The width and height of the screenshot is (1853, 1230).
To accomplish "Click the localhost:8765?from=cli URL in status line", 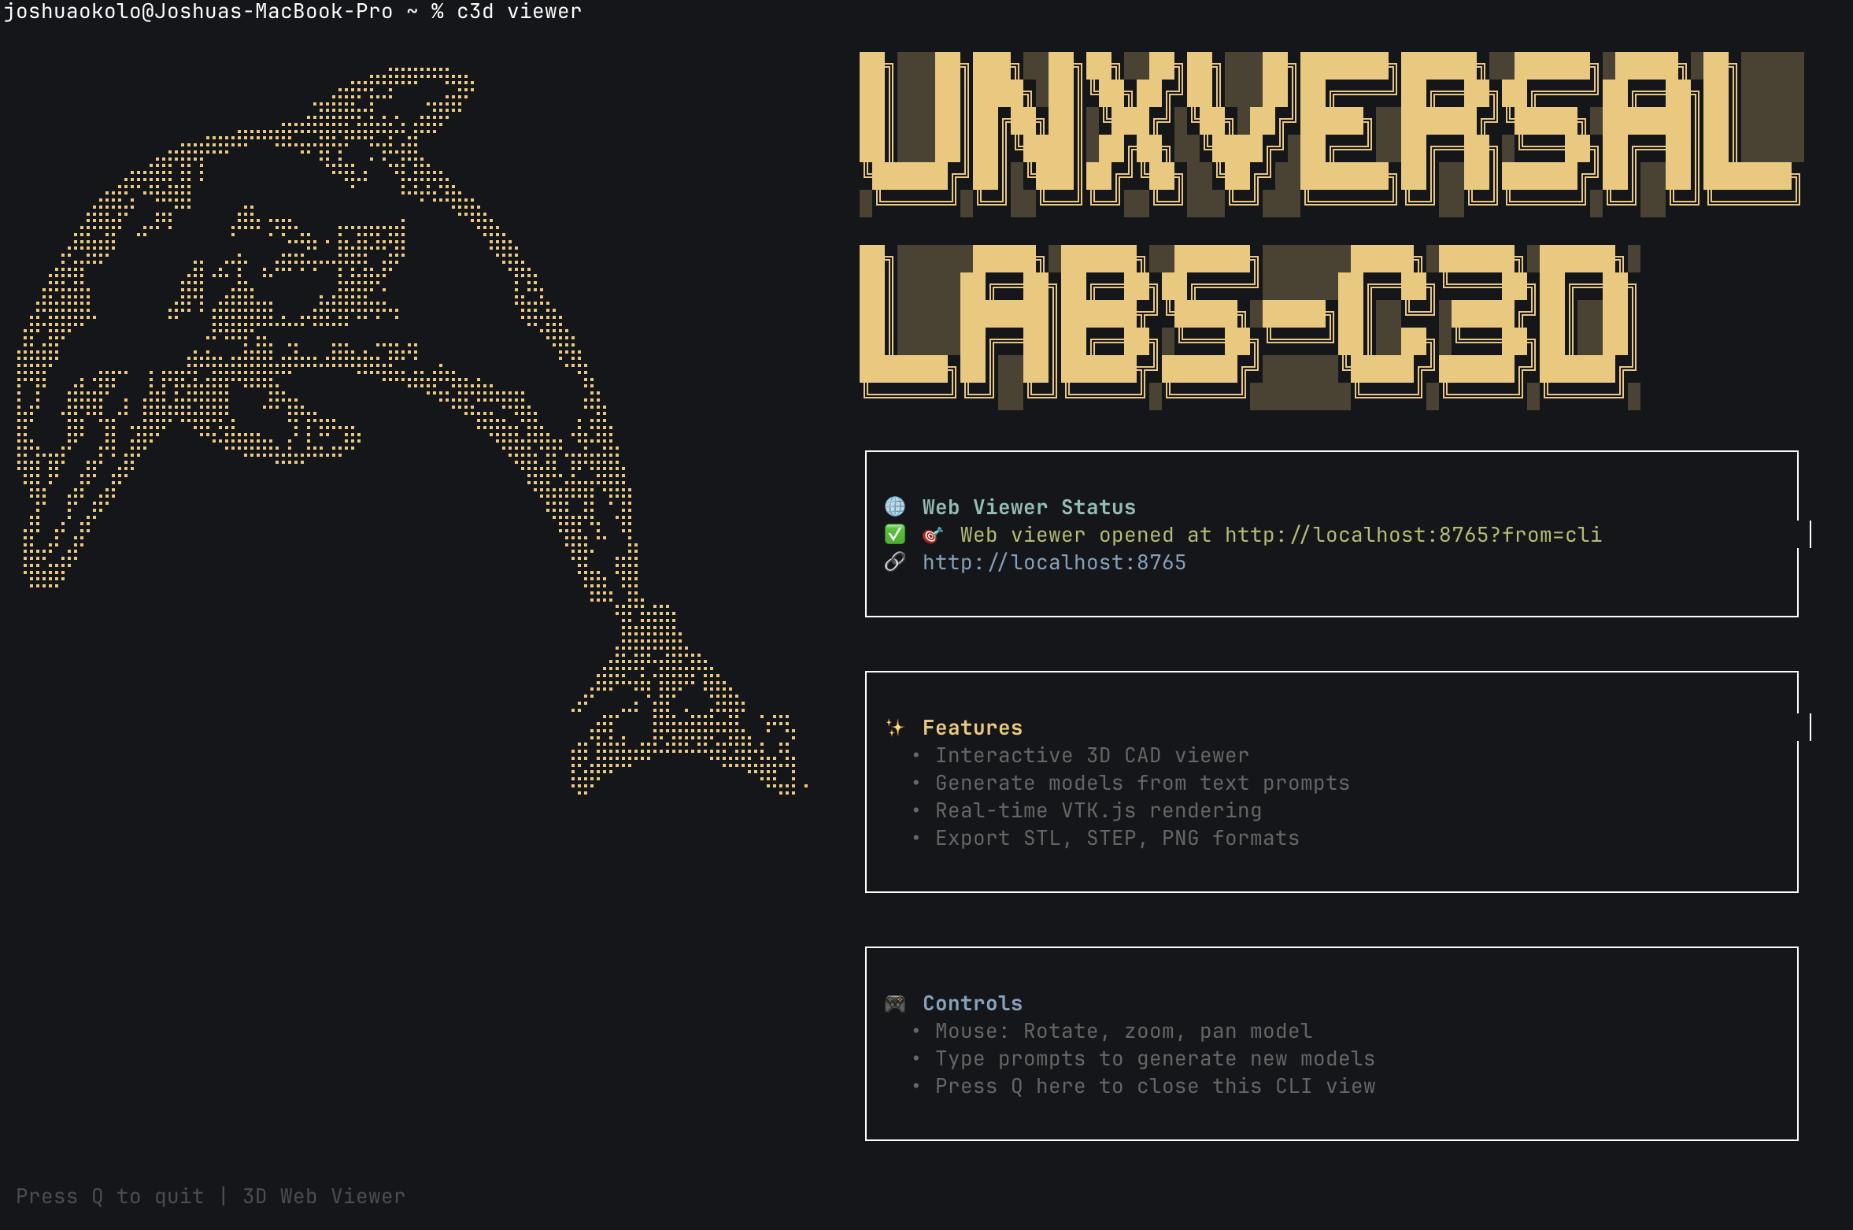I will [x=1413, y=535].
